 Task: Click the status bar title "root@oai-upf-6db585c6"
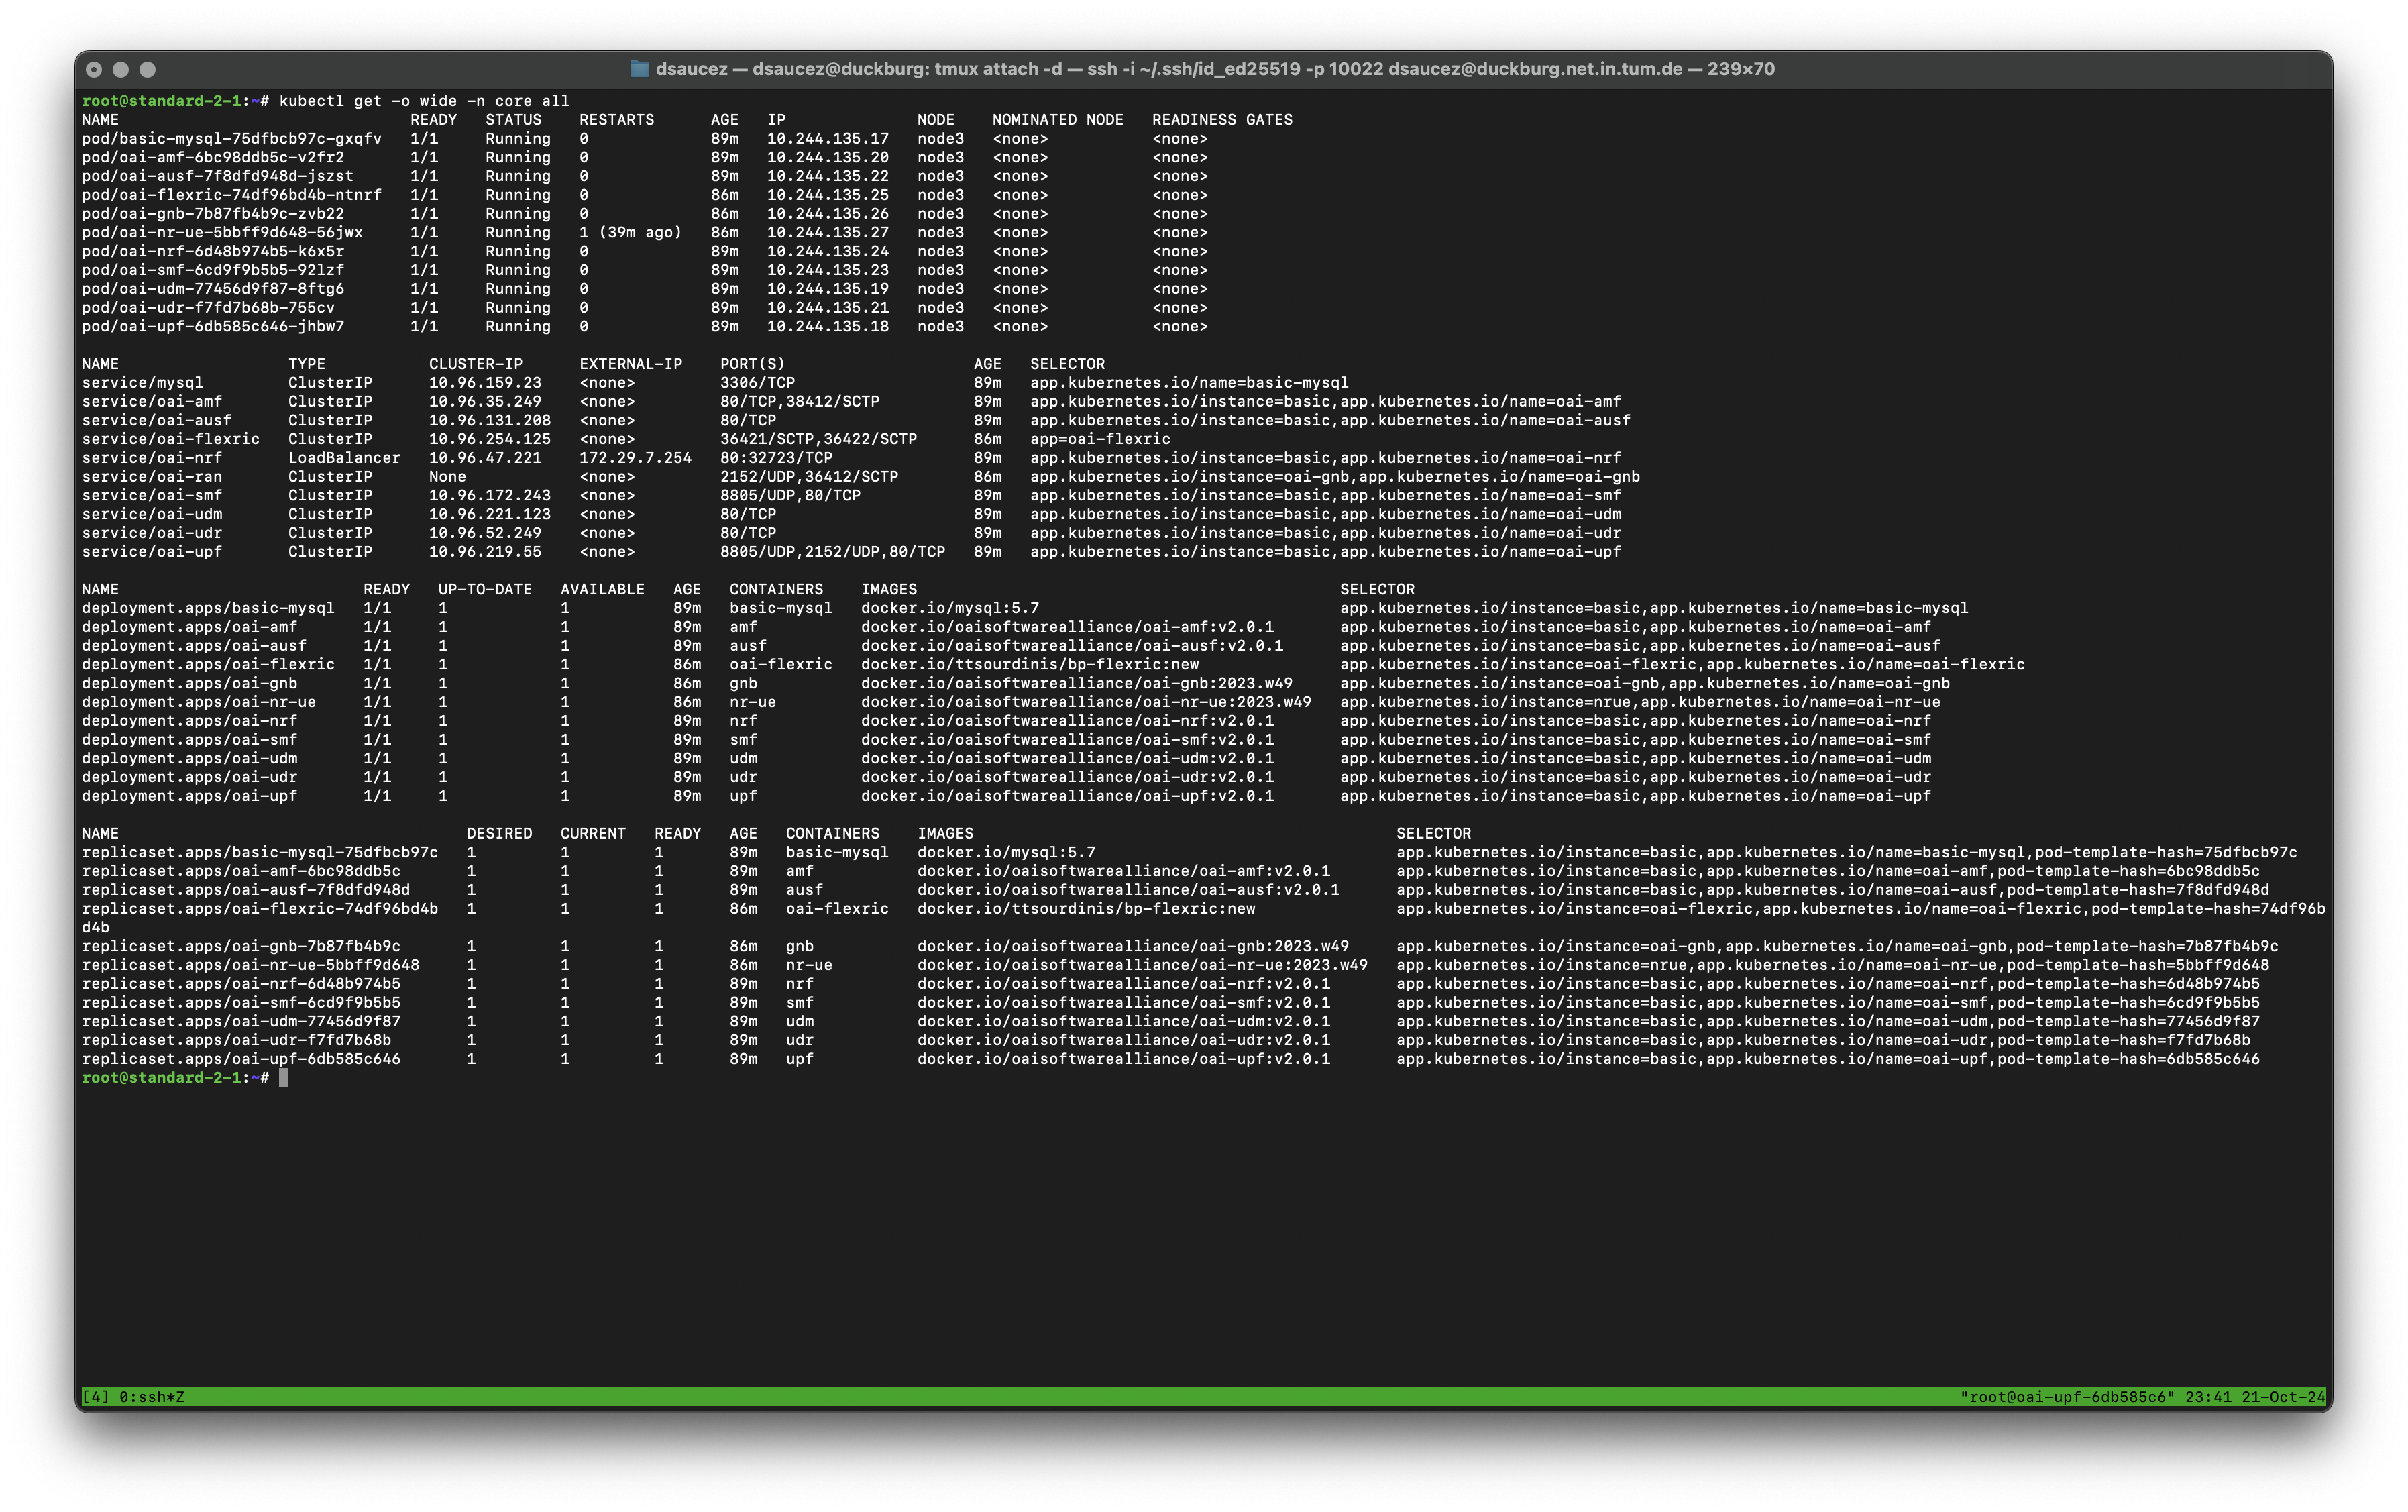pos(2067,1396)
